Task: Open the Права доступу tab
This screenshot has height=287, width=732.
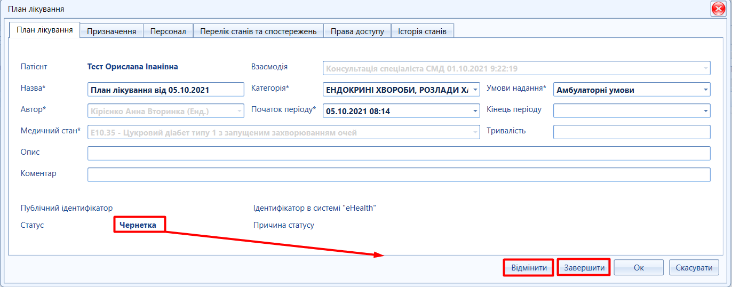Action: (357, 31)
